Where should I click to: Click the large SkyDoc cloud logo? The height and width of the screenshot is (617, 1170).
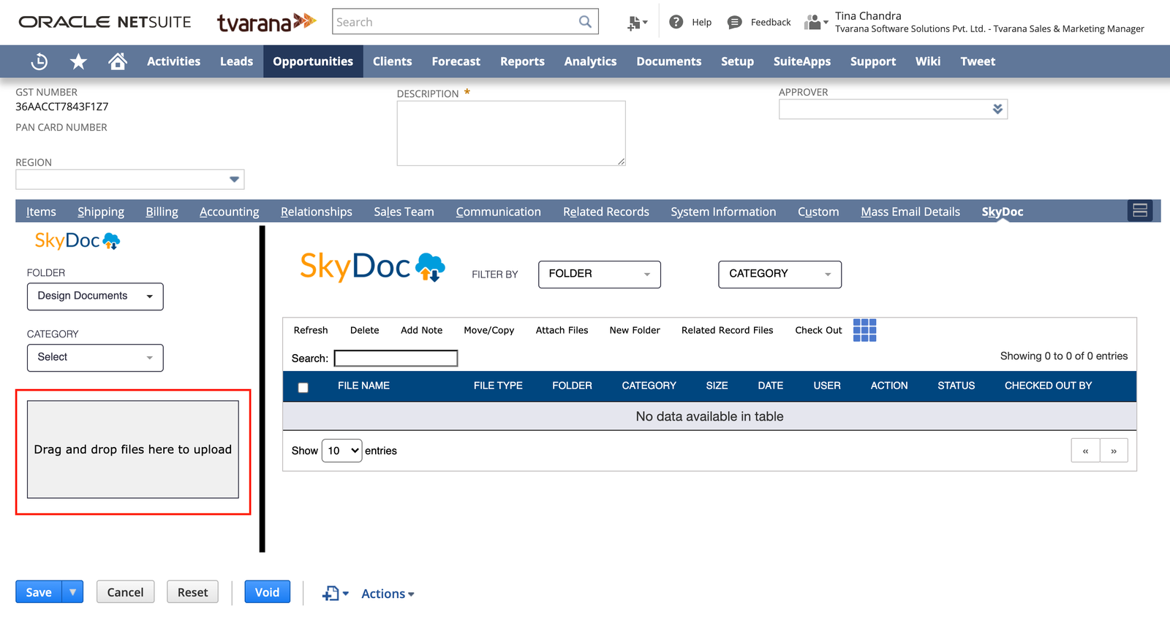(x=373, y=267)
